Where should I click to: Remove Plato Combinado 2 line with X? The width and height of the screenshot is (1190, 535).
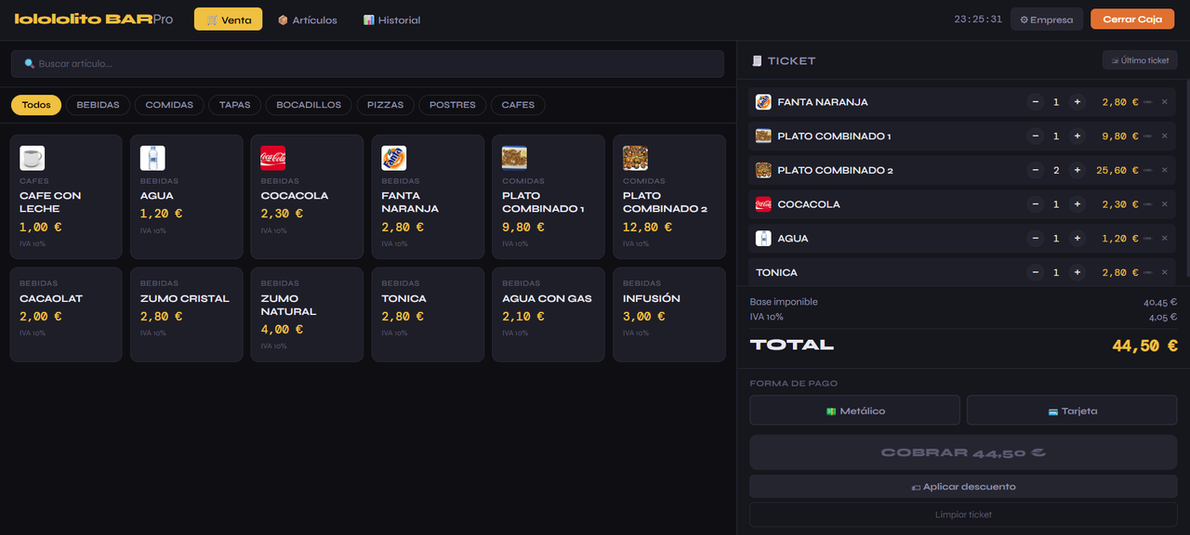click(1164, 170)
